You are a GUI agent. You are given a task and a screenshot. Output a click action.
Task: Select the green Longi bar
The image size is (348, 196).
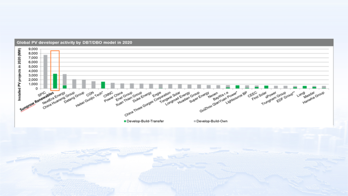pyautogui.click(x=304, y=87)
